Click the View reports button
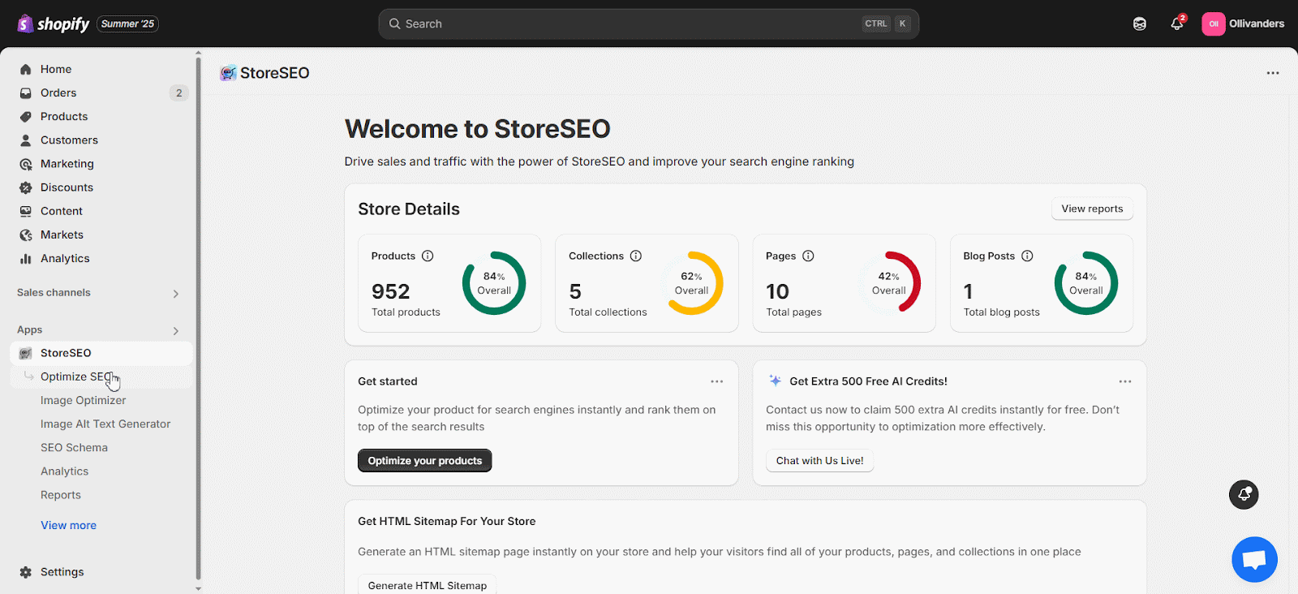Viewport: 1298px width, 594px height. tap(1092, 209)
